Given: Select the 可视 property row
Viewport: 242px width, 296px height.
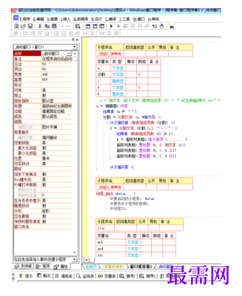Looking at the screenshot, I should point(43,90).
